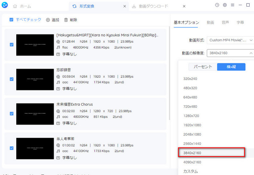The height and width of the screenshot is (175, 254).
Task: Click the 削除 delete button
Action: coord(71,20)
